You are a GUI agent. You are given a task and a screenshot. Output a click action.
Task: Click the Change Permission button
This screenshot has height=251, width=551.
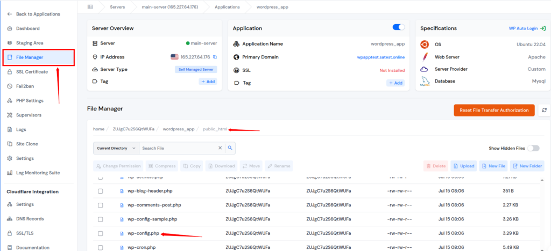(118, 166)
